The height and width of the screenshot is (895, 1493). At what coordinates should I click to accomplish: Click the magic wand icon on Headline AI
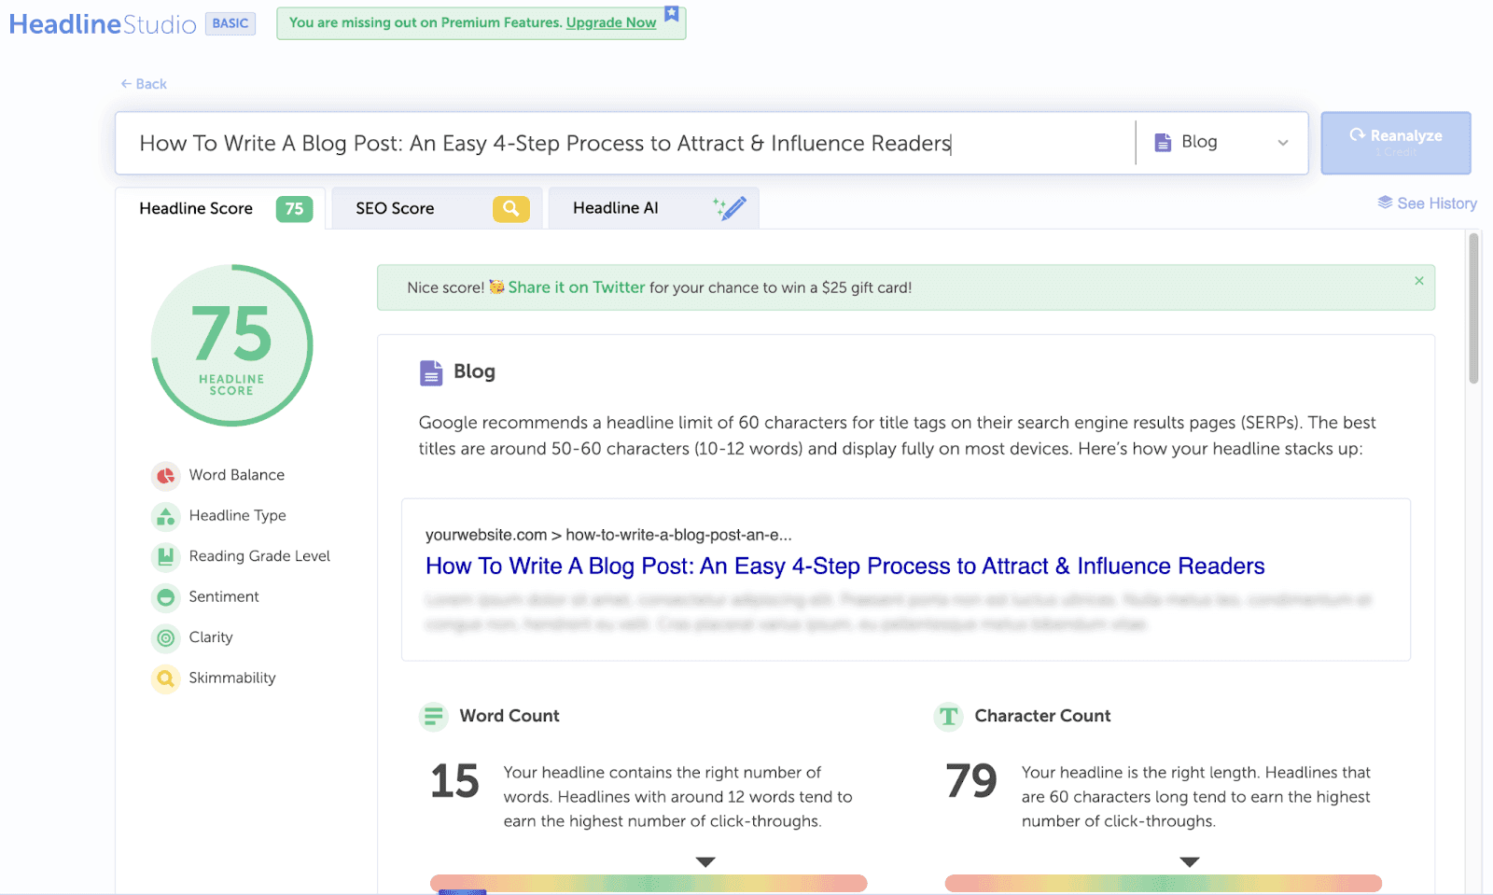tap(729, 207)
